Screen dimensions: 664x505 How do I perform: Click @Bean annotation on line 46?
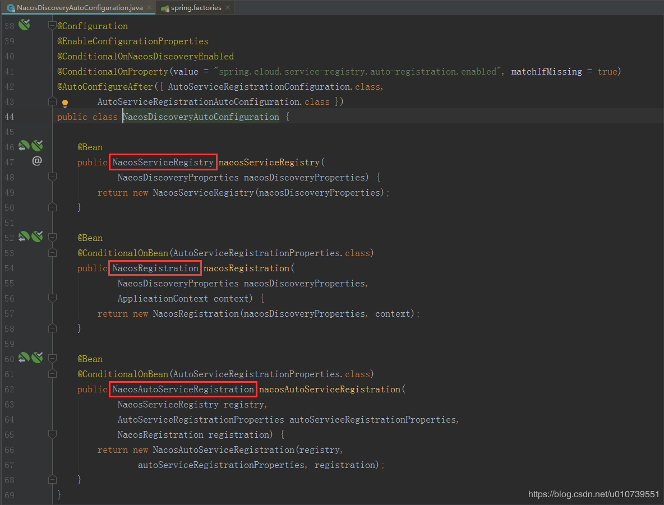pyautogui.click(x=90, y=147)
